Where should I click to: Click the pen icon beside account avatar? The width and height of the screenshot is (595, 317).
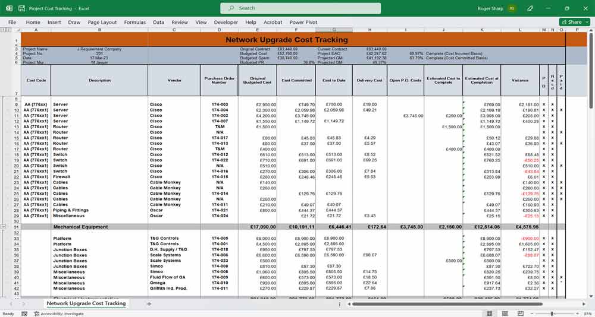[x=531, y=8]
